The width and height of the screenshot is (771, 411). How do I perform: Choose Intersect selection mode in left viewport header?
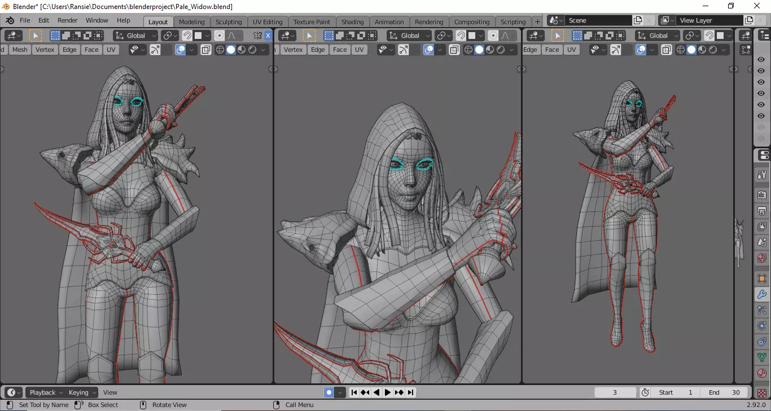98,36
